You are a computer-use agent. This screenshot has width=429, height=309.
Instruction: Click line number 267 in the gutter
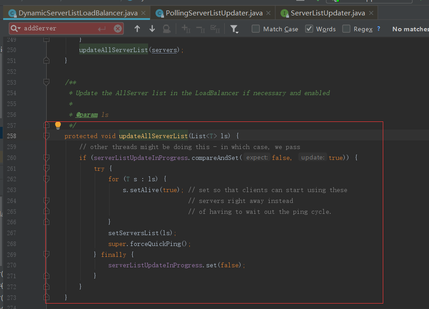[11, 233]
